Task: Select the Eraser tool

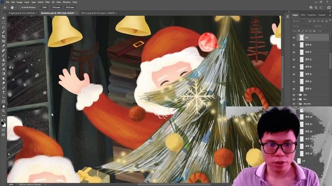Action: tap(4, 69)
